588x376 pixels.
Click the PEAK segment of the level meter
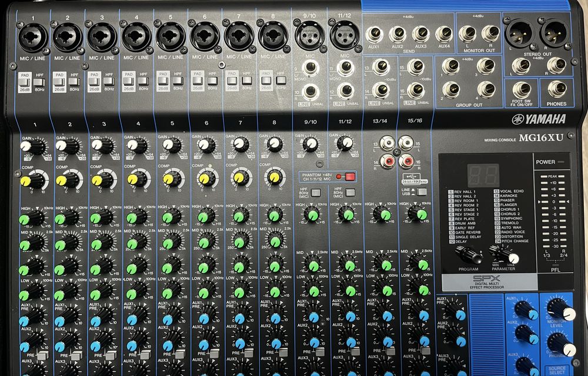[x=552, y=176]
